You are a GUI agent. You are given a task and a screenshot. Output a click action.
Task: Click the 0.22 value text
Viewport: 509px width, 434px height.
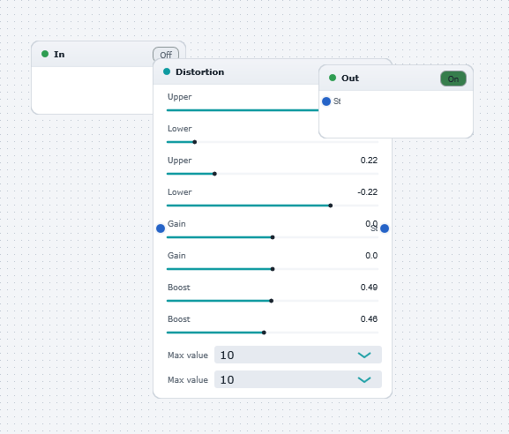pos(369,161)
